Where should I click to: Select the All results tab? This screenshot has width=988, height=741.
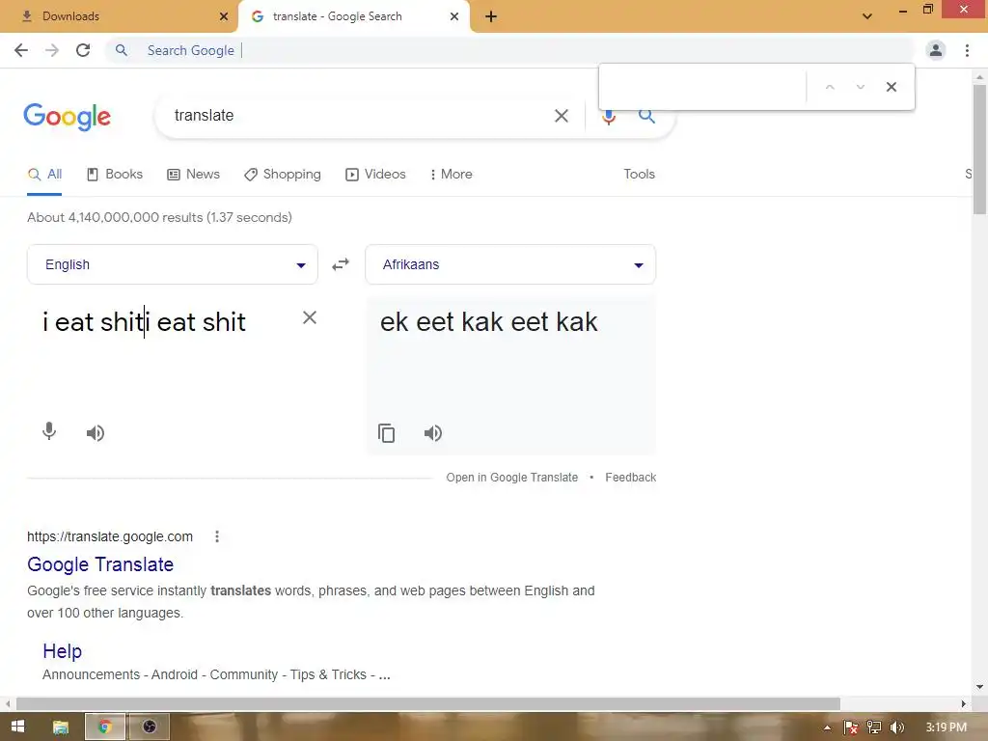tap(44, 175)
